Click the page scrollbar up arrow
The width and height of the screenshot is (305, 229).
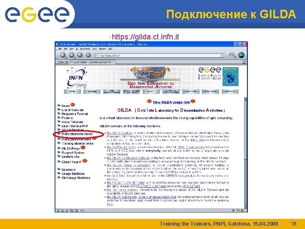(245, 99)
